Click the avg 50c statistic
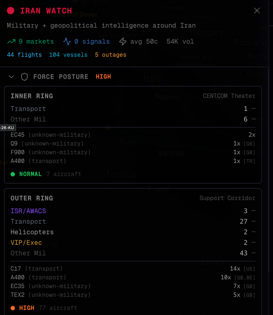This screenshot has height=315, width=273. click(x=144, y=41)
